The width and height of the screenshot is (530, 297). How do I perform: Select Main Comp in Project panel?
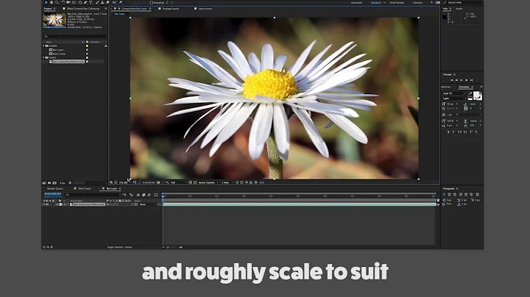(59, 54)
